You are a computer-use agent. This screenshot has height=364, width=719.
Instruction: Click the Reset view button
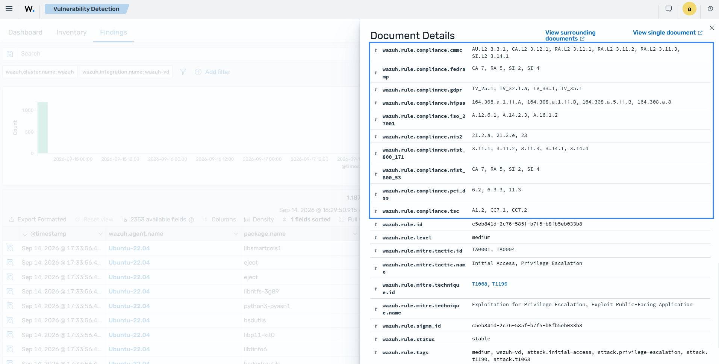point(94,220)
